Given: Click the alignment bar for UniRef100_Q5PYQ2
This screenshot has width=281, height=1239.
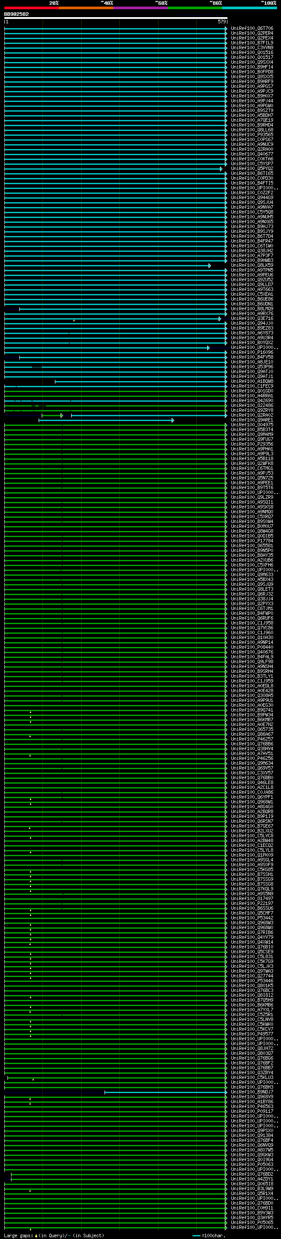Looking at the screenshot, I should 113,169.
